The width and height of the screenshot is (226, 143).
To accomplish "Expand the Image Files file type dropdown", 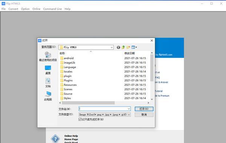I will click(x=129, y=115).
